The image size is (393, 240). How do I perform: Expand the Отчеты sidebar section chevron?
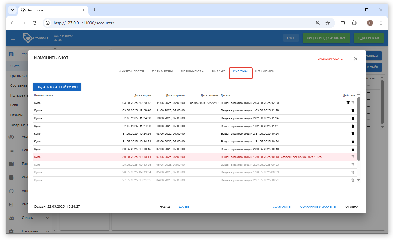(48, 218)
